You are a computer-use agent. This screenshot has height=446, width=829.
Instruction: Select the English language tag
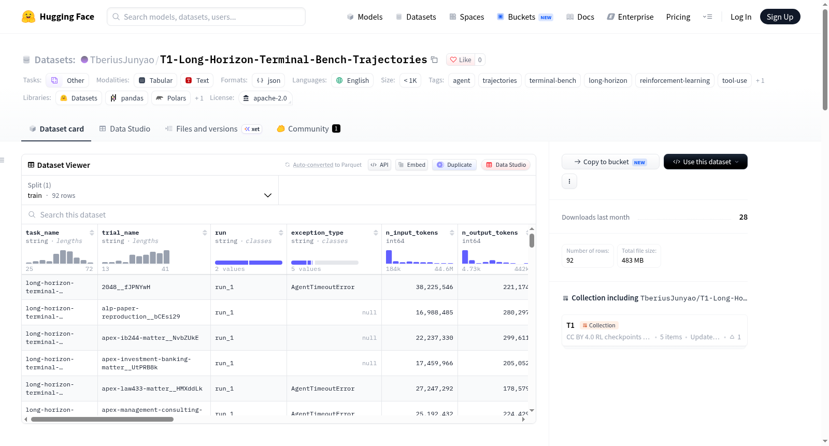pos(352,80)
